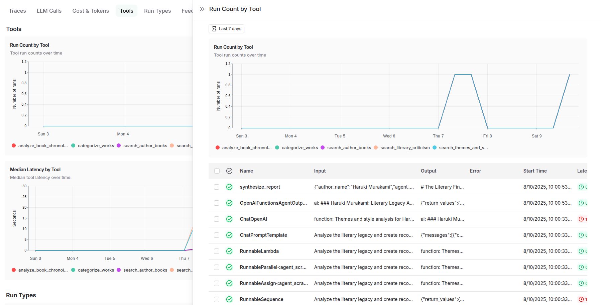Viewport: 601px width, 305px height.
Task: Open the OpenAIFunctionsAgentOutp... run entry
Action: [273, 203]
